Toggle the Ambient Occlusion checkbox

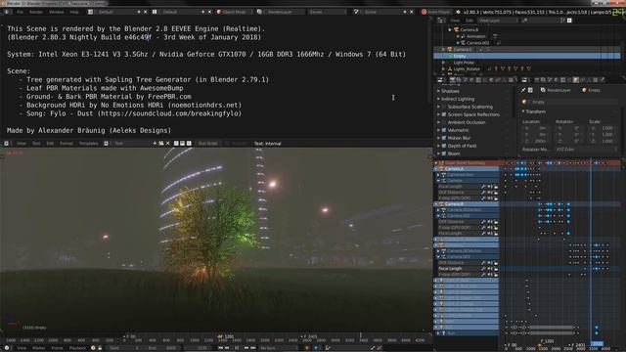click(444, 122)
